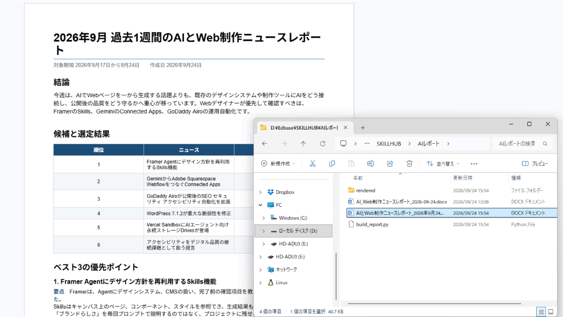
Task: Click the Python.File type cell
Action: [x=523, y=224]
